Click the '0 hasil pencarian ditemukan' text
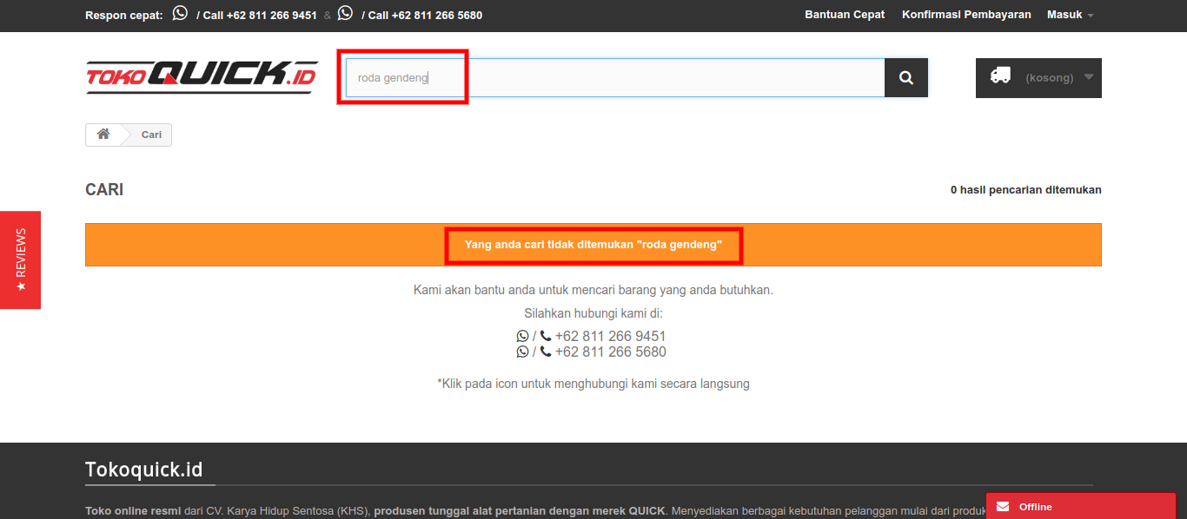Viewport: 1187px width, 519px height. coord(1026,189)
